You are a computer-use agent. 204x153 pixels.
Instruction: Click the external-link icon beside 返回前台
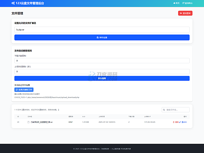183,3
